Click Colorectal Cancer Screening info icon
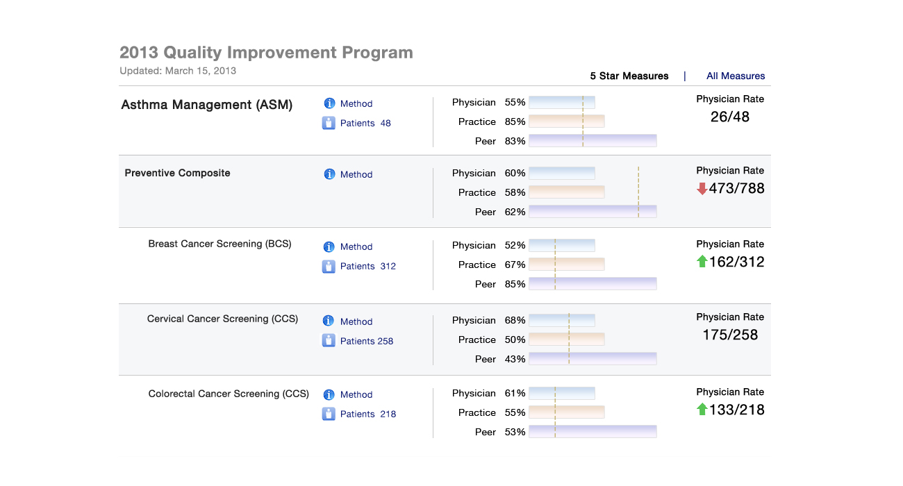The height and width of the screenshot is (486, 903). tap(329, 394)
